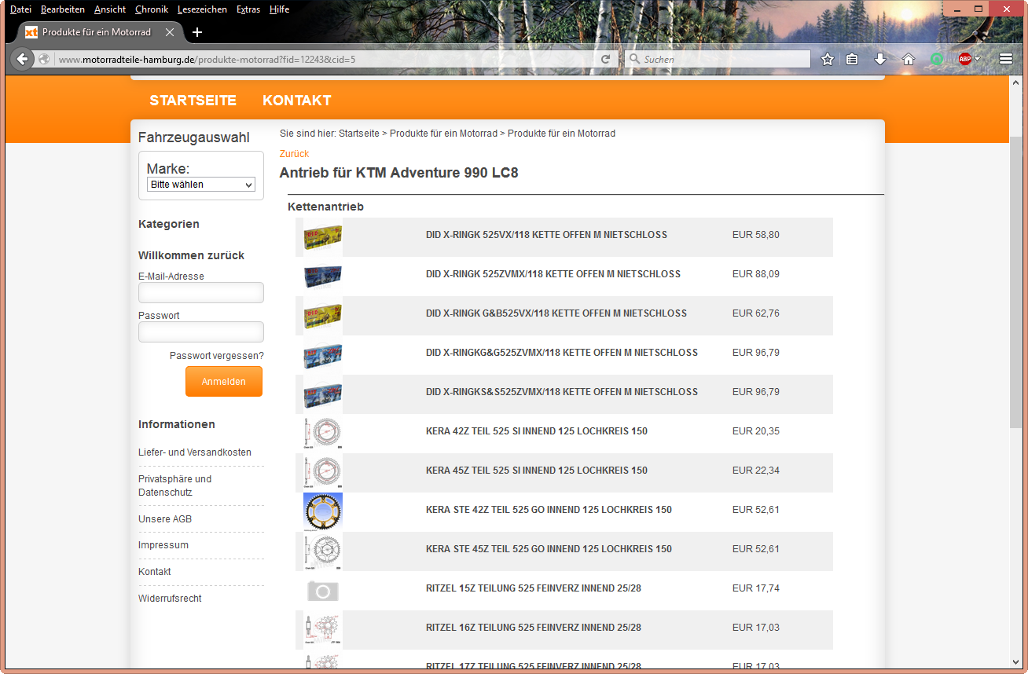1028x674 pixels.
Task: Click the browser back arrow button
Action: [x=22, y=59]
